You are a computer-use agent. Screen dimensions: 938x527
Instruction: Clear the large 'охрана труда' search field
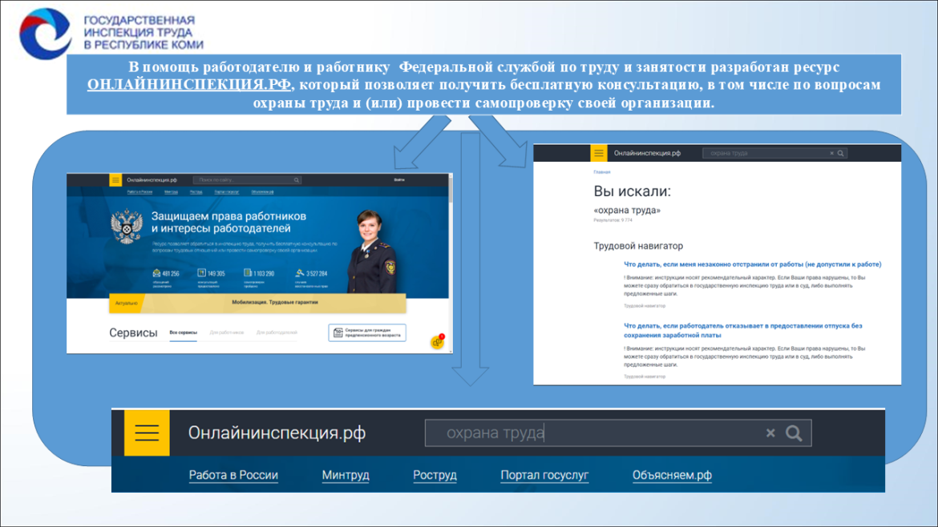[770, 433]
